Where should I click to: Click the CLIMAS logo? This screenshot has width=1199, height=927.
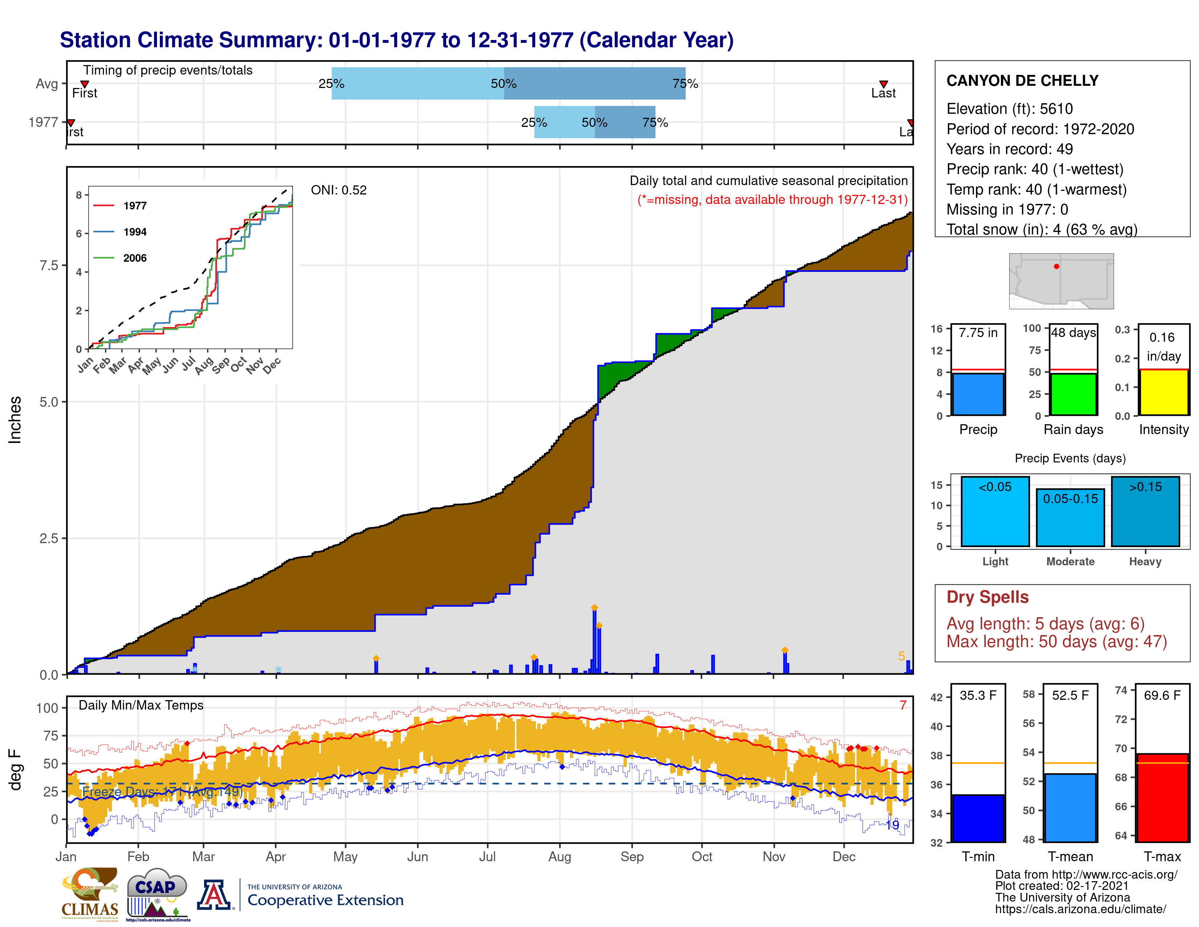(x=90, y=894)
